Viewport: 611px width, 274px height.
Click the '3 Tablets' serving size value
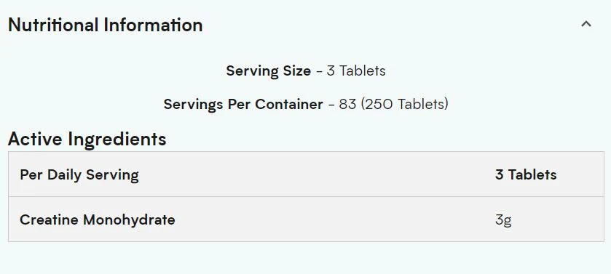point(356,70)
